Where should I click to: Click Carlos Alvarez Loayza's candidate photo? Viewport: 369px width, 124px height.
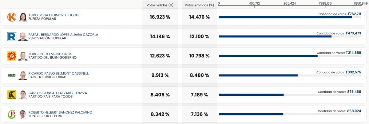pos(23,95)
